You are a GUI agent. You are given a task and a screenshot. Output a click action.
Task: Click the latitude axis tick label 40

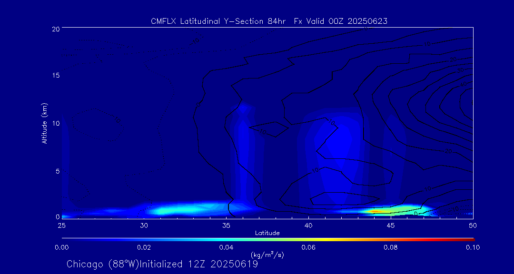coord(308,225)
